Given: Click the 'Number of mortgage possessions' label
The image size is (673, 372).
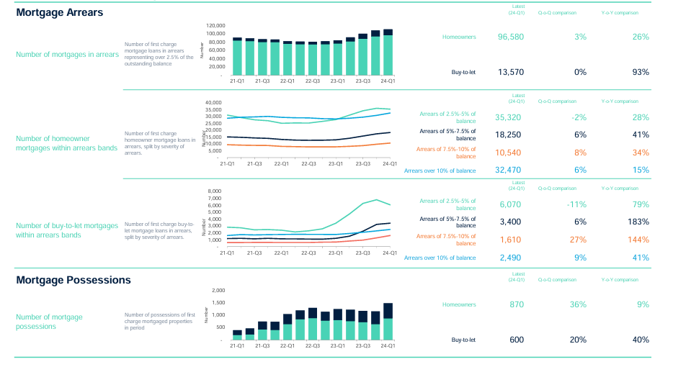Looking at the screenshot, I should (50, 322).
